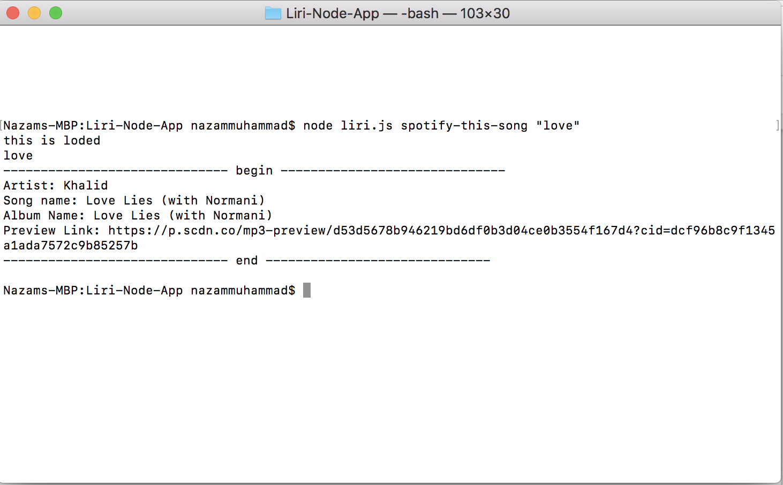Click the 'Album Name: Love Lies (with Normani)' line

point(138,215)
